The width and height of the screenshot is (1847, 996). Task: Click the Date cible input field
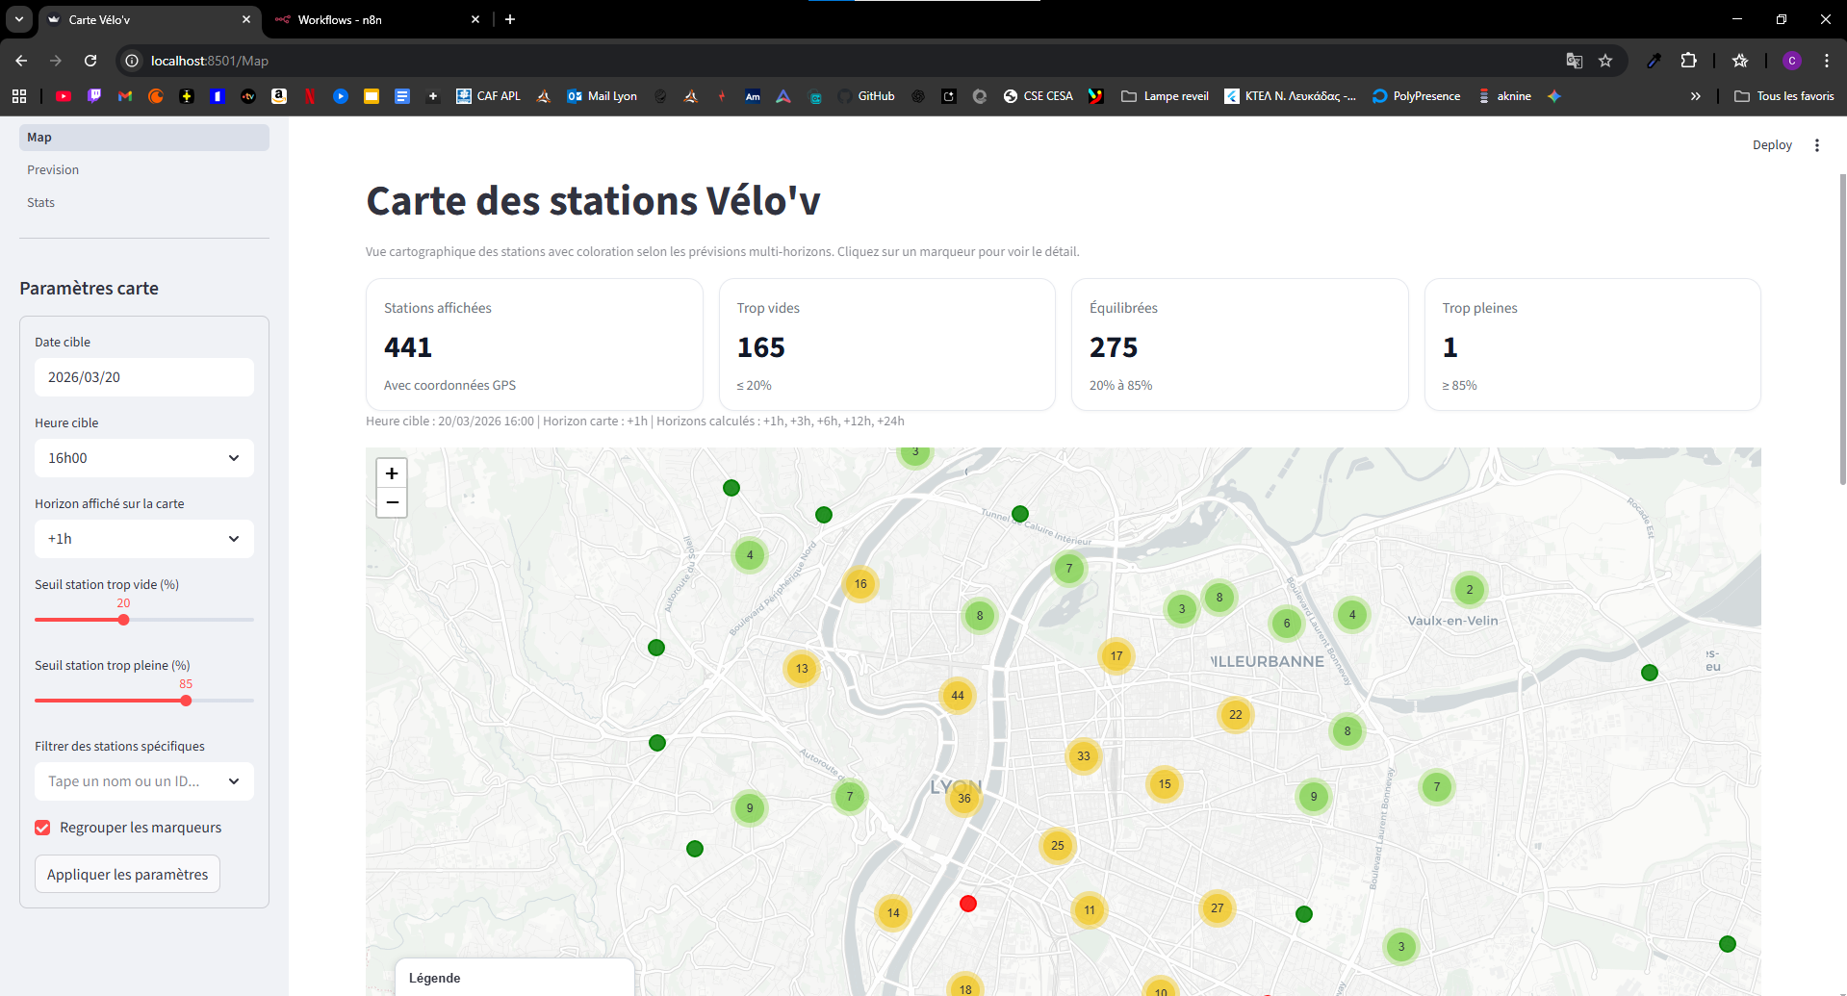tap(143, 376)
